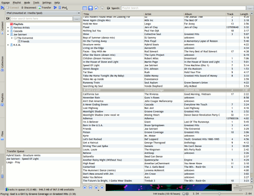254x196 pixels.
Task: Click the greyed redo icon in playlist toolbar
Action: (x=102, y=8)
